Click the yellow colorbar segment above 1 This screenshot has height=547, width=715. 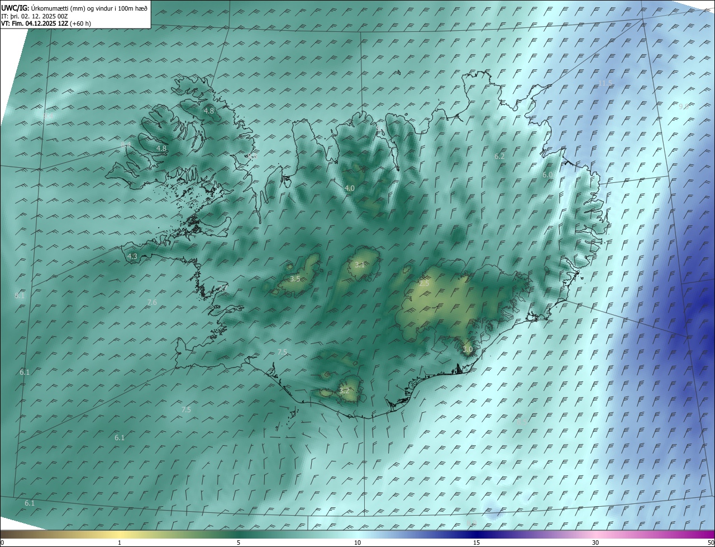(x=120, y=535)
